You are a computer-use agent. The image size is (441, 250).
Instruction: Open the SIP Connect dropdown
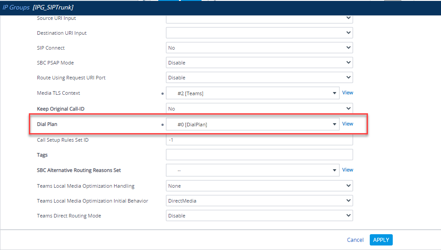[259, 48]
